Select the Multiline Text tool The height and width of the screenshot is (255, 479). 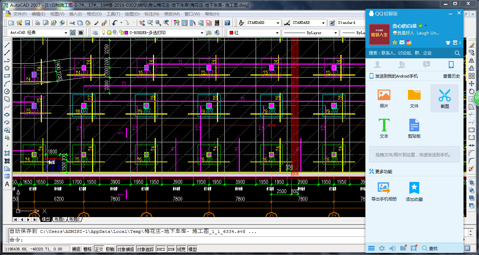coord(7,184)
